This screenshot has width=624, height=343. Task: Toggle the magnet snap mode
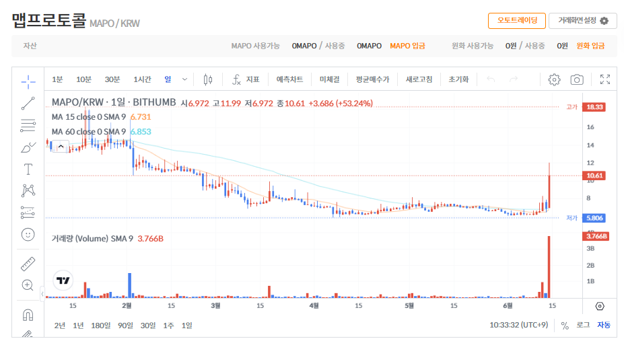coord(28,315)
